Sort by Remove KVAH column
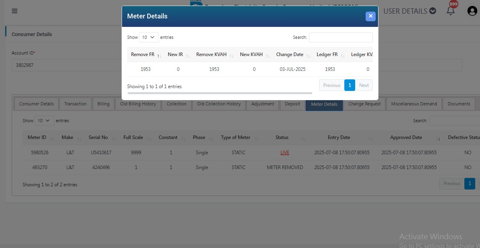The width and height of the screenshot is (480, 248). [214, 54]
